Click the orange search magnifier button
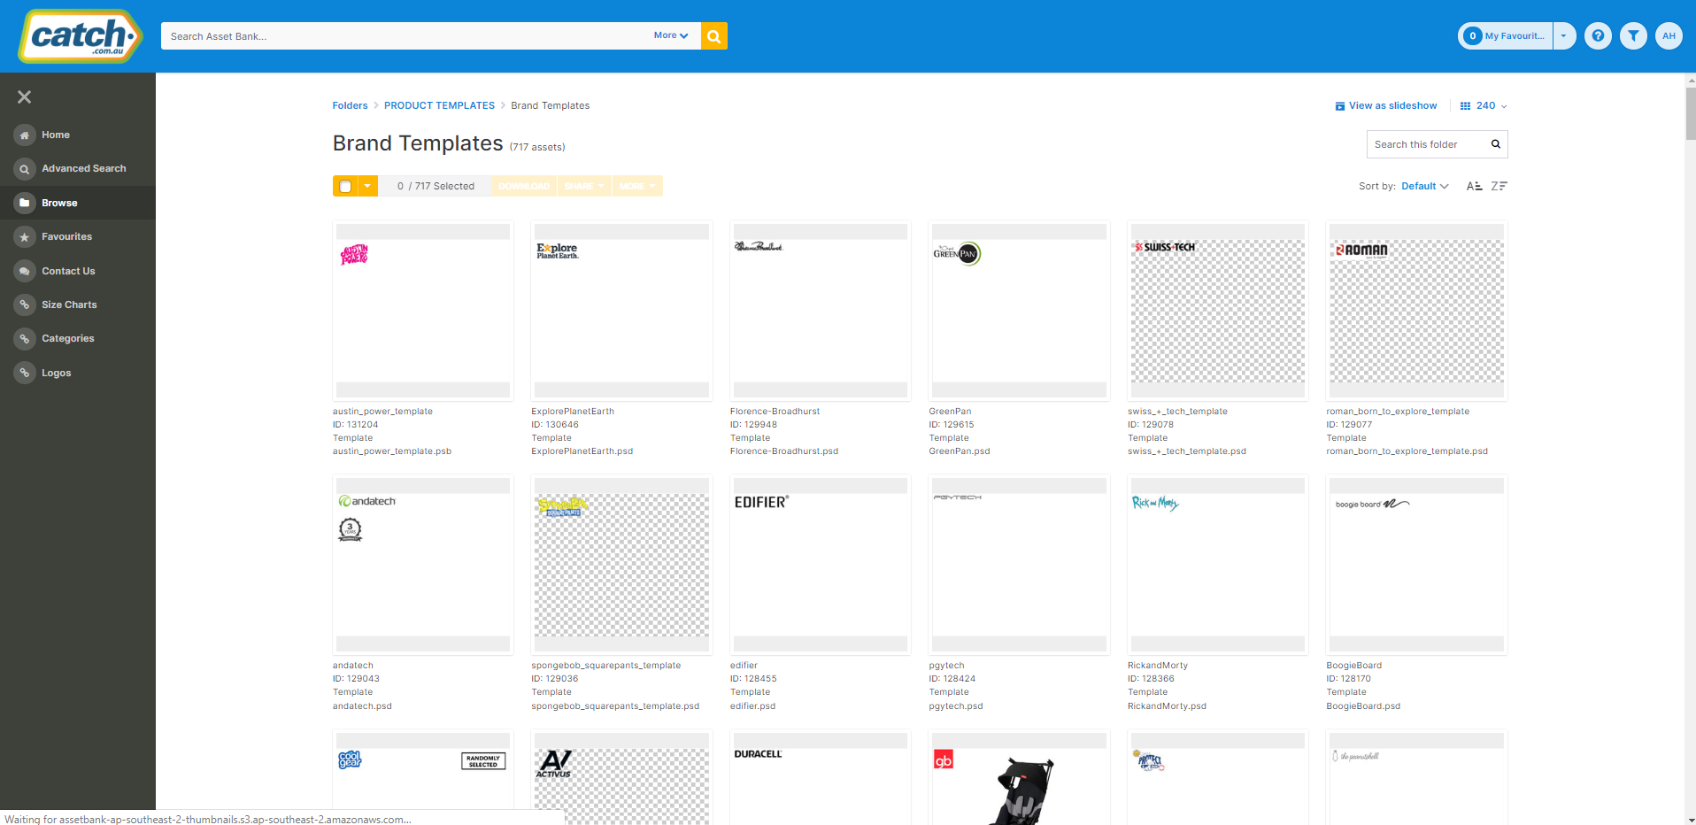The width and height of the screenshot is (1696, 825). pyautogui.click(x=713, y=36)
